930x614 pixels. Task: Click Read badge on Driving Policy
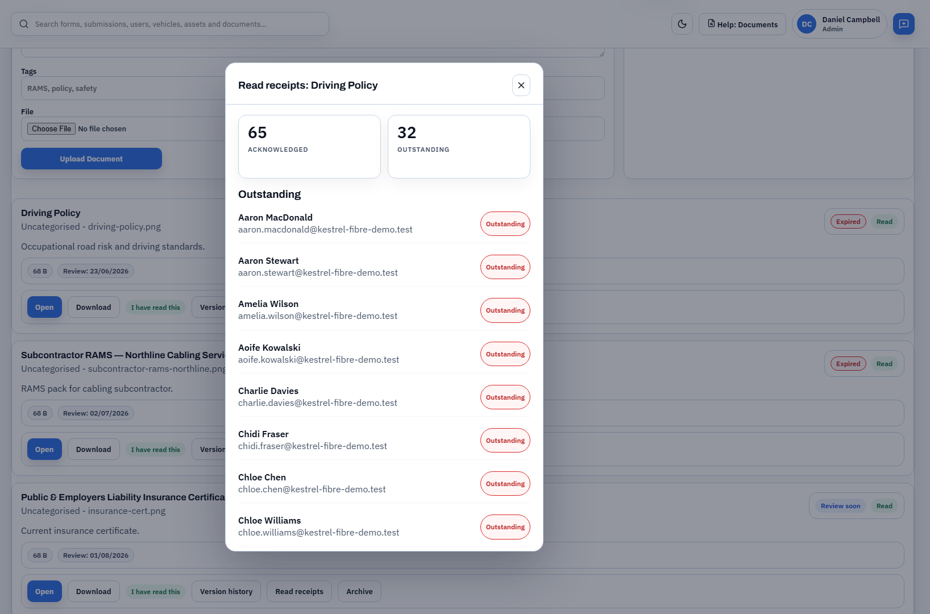(884, 222)
